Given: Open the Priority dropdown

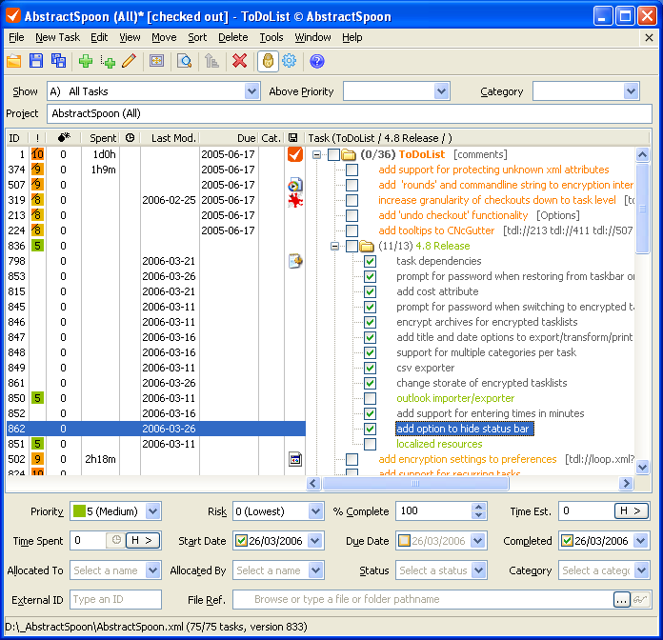Looking at the screenshot, I should pos(152,511).
